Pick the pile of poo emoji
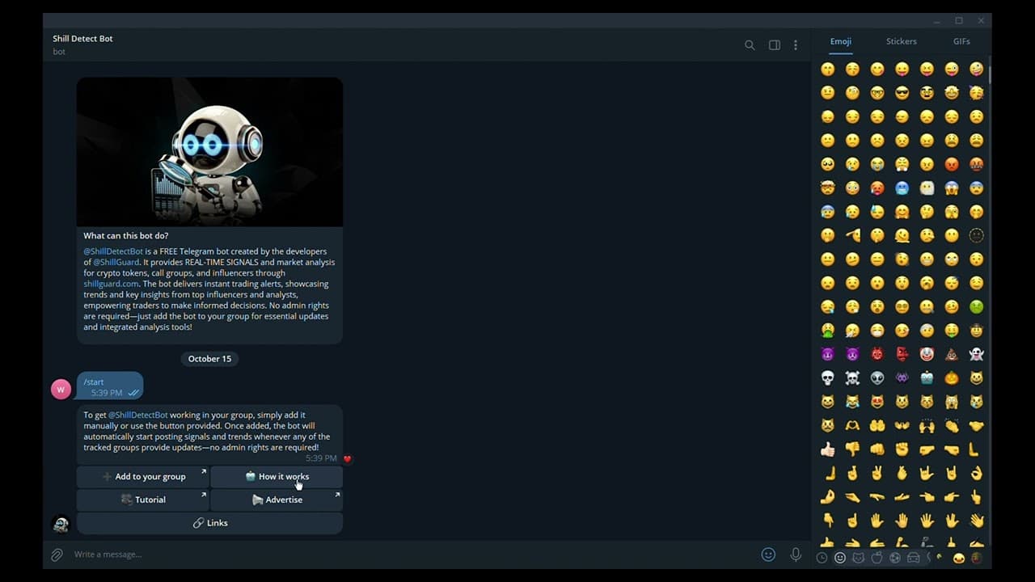Screen dimensions: 1035x582 click(x=952, y=354)
